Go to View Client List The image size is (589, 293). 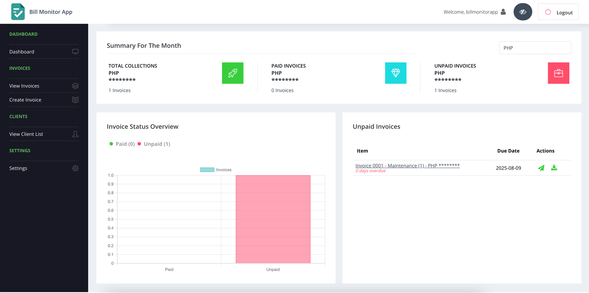coord(26,134)
